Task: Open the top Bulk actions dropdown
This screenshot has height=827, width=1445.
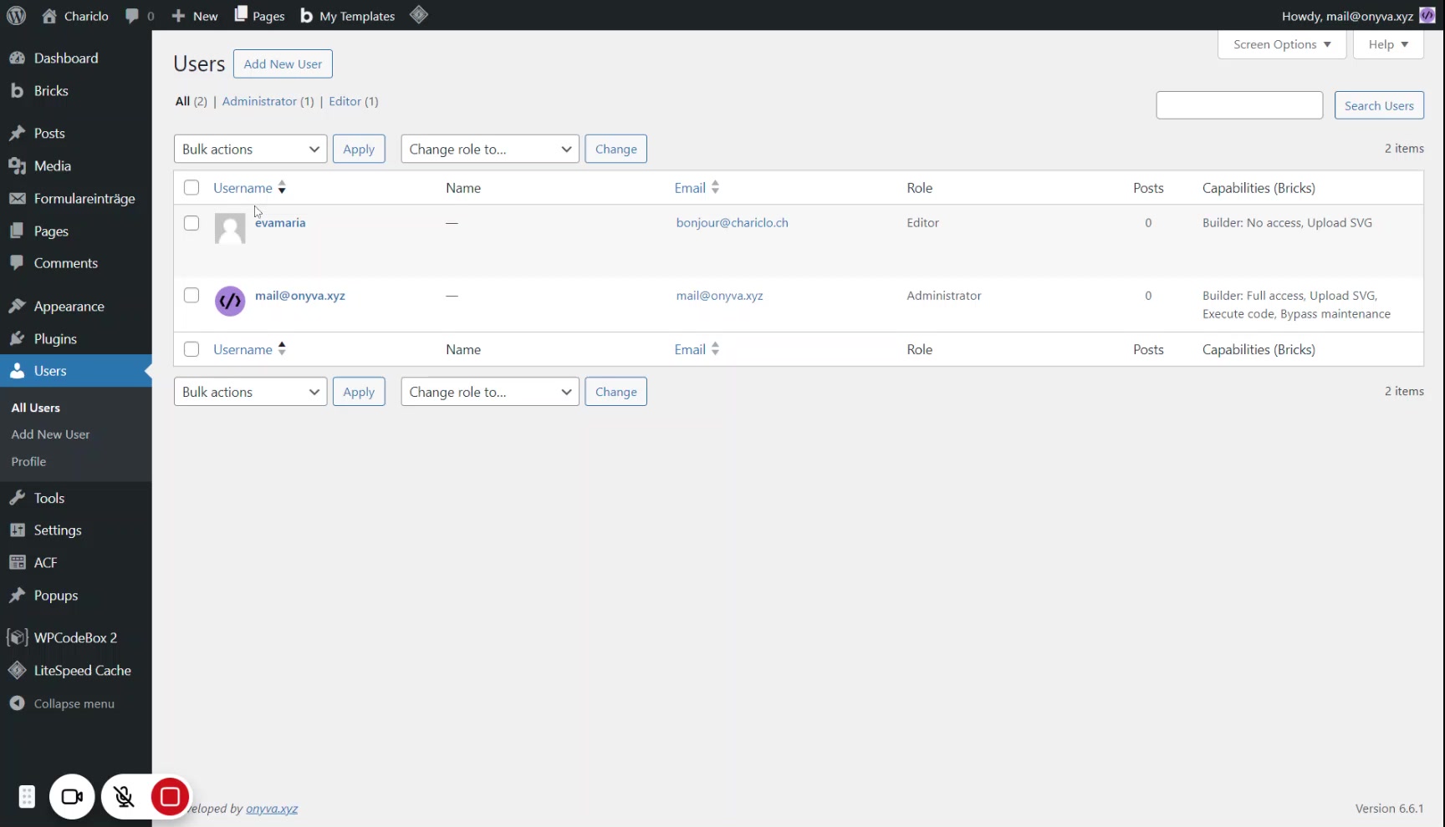Action: point(250,150)
